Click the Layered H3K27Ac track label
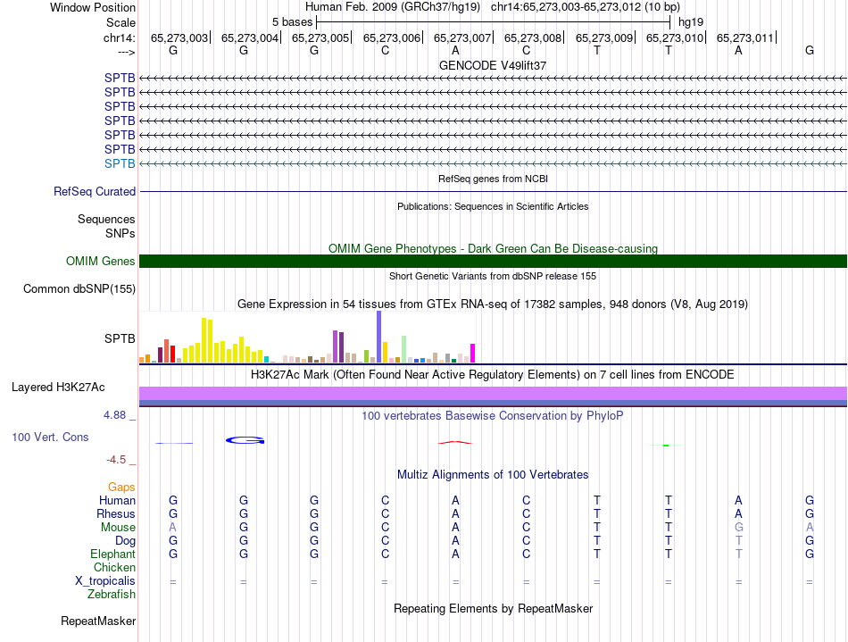The image size is (848, 642). [58, 388]
